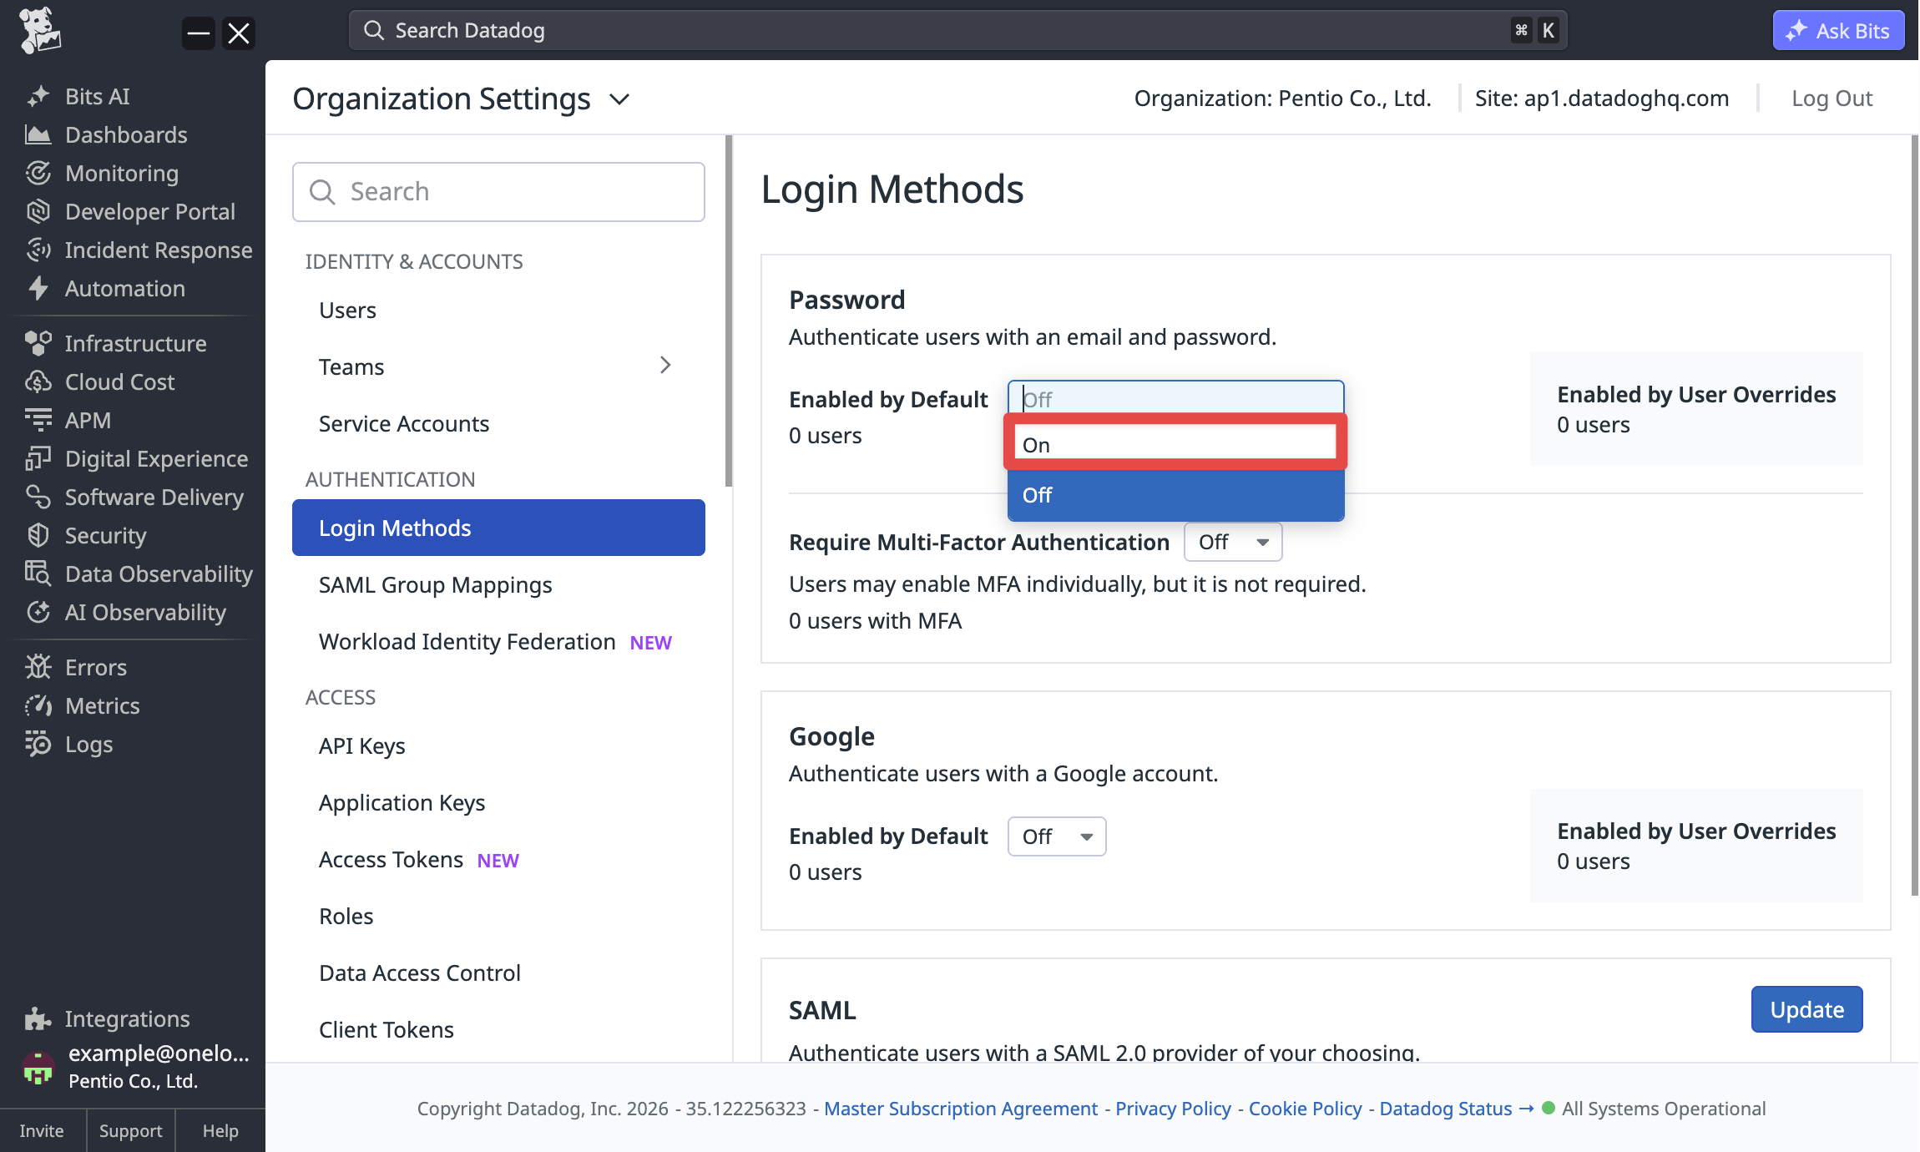Screen dimensions: 1920x1152
Task: Open Google Enabled by Default dropdown
Action: (x=1057, y=836)
